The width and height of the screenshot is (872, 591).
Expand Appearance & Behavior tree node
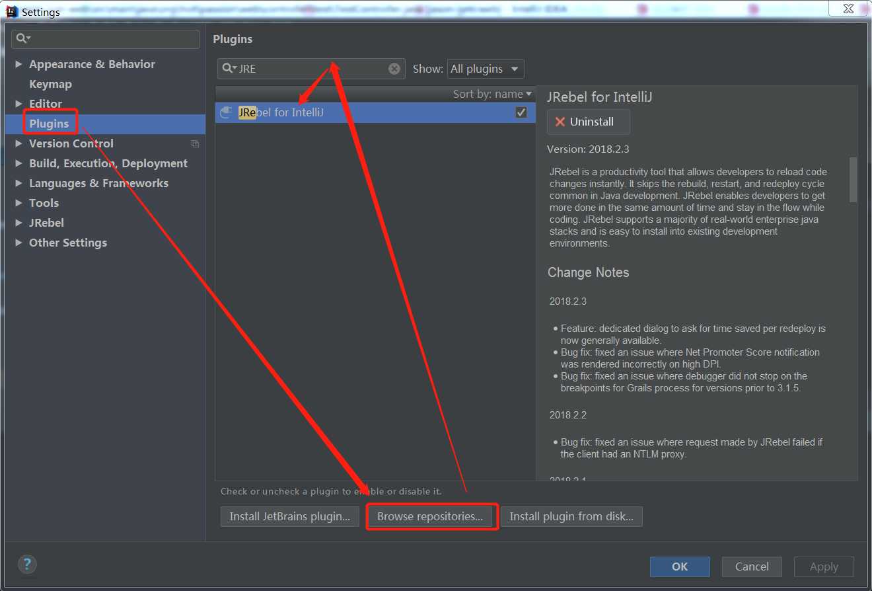18,64
